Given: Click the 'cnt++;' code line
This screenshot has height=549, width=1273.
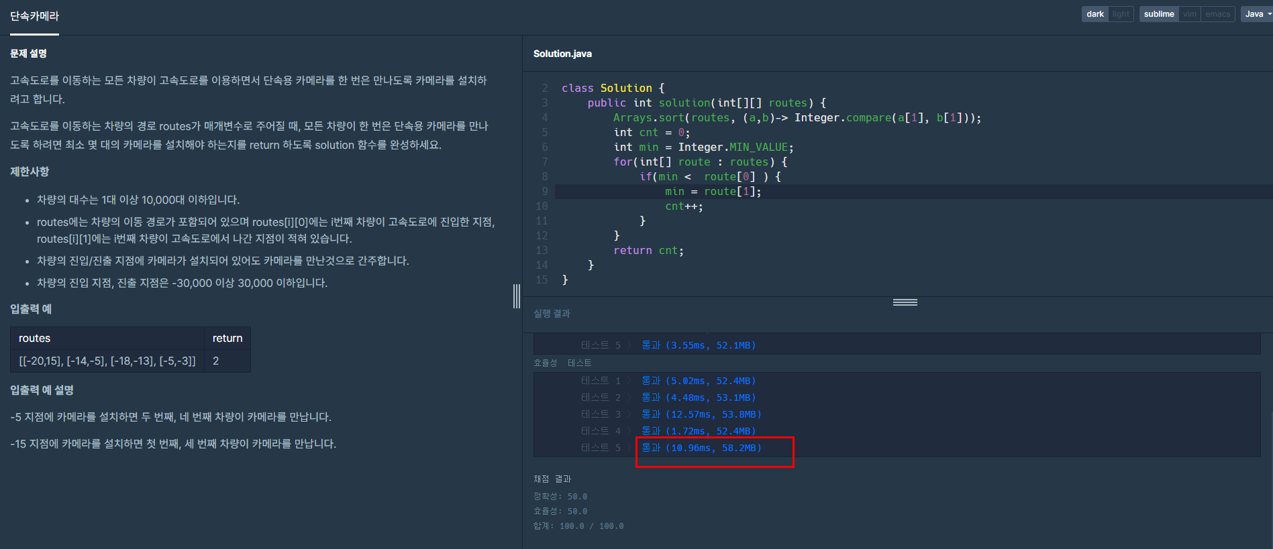Looking at the screenshot, I should click(684, 206).
